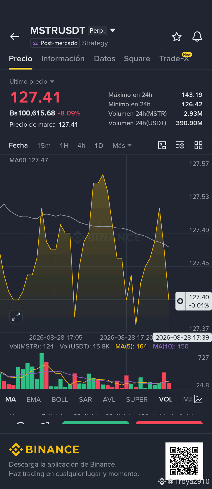
Task: Tap the plus icon on price marker
Action: pos(180,301)
